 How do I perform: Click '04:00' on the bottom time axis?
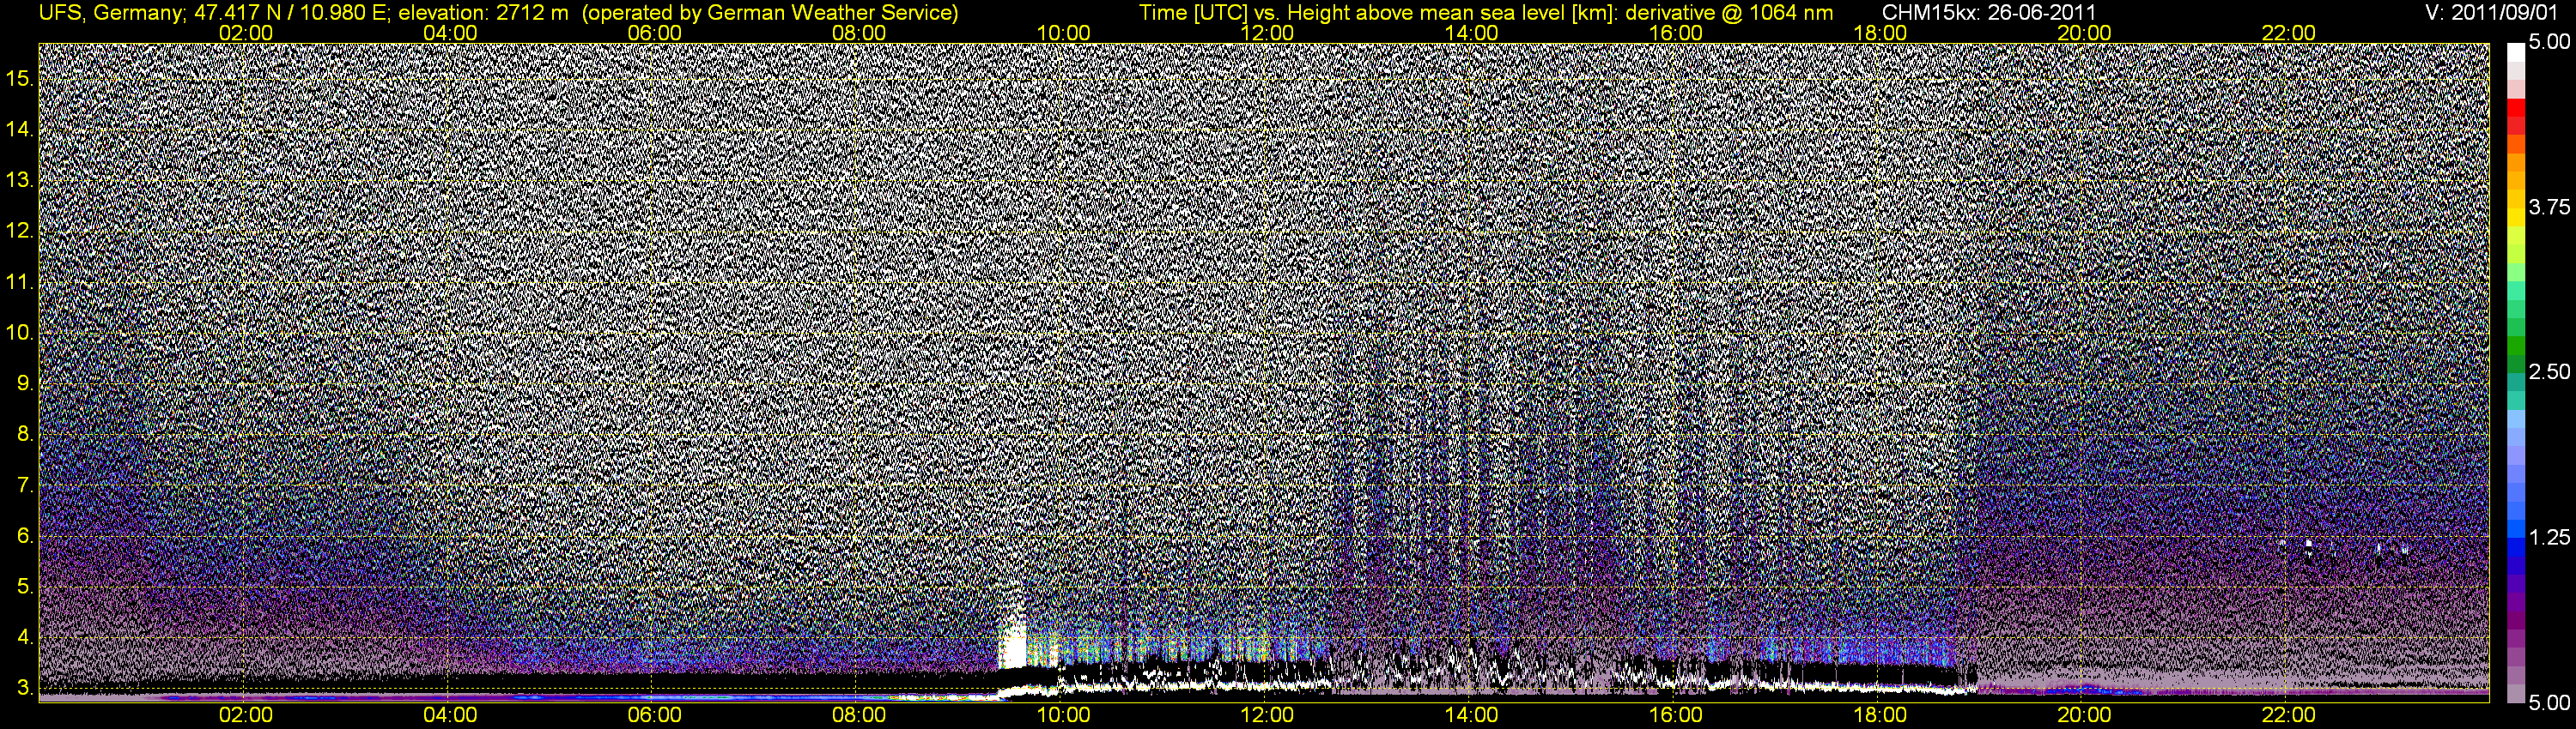[450, 715]
